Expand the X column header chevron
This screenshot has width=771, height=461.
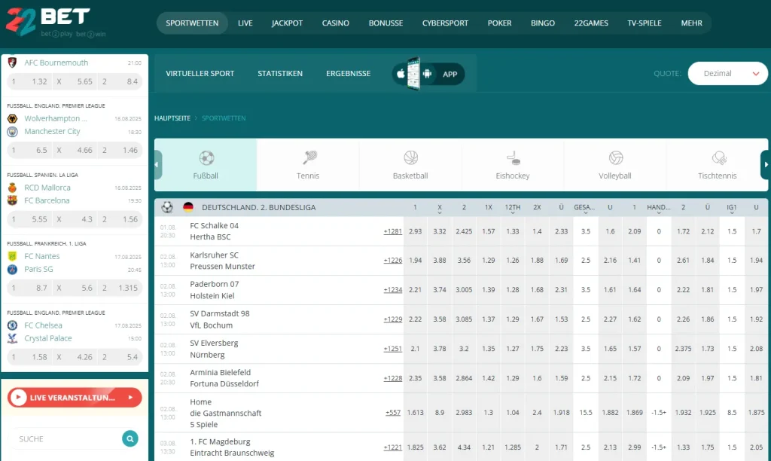[x=440, y=213]
